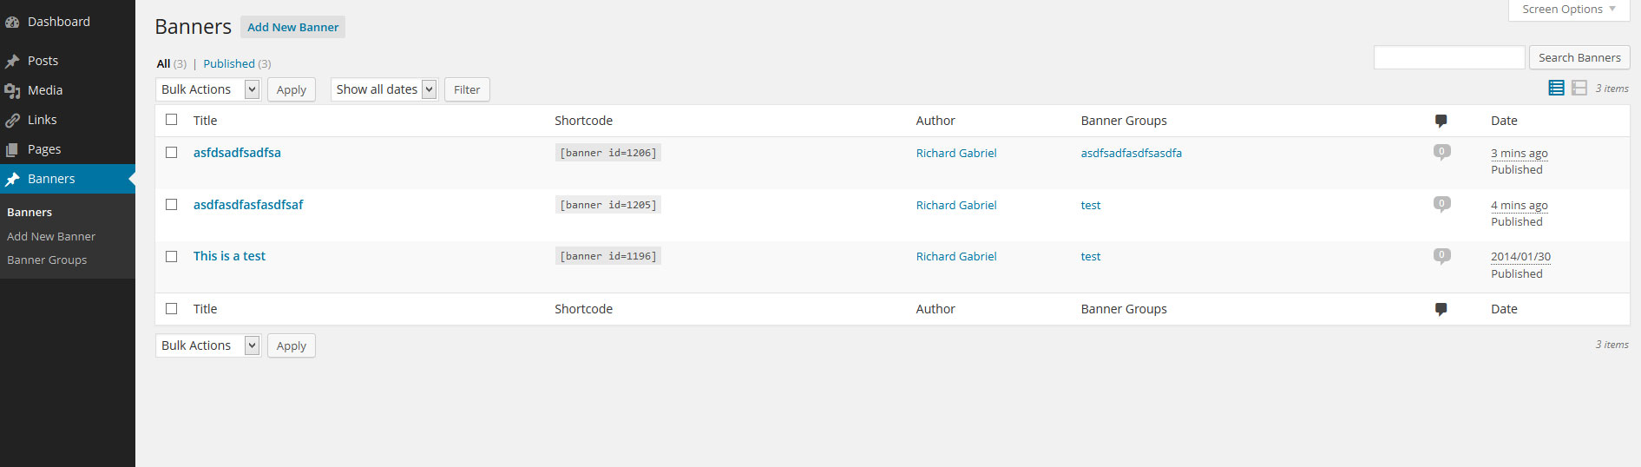
Task: Click the Media icon in sidebar
Action: click(12, 90)
